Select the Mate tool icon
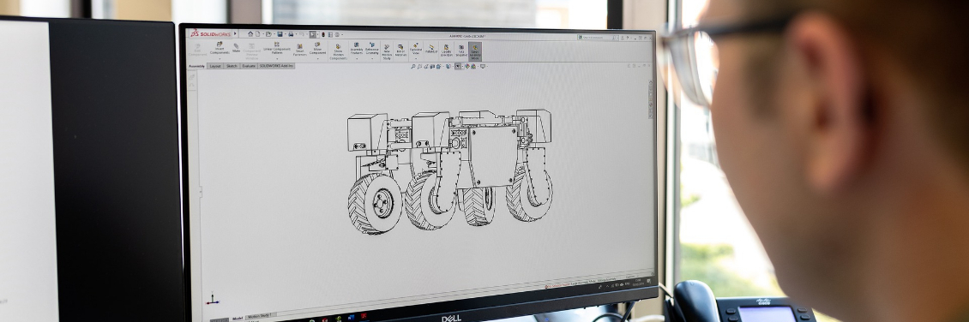969x322 pixels. point(236,47)
